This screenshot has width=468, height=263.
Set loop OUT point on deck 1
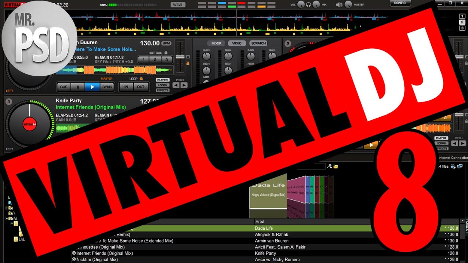[x=141, y=87]
